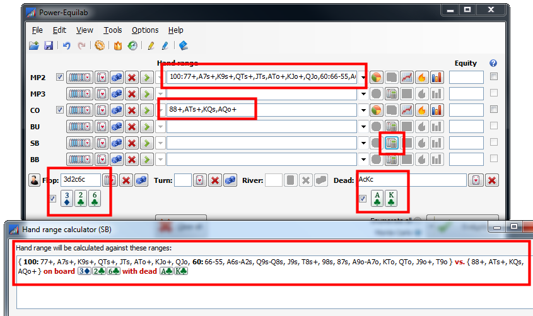The width and height of the screenshot is (533, 316).
Task: Expand BB hand range dropdown
Action: pos(363,160)
